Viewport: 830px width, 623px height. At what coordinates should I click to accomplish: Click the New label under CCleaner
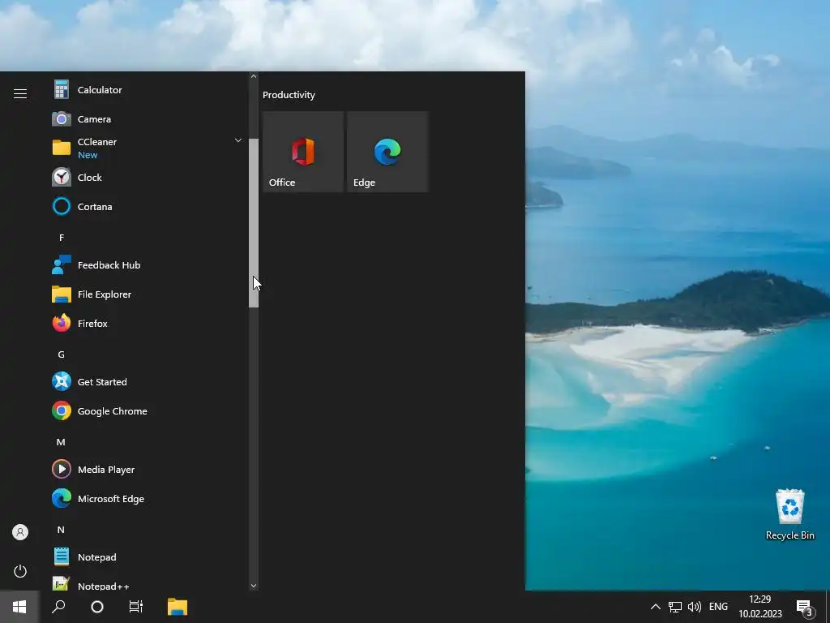88,155
